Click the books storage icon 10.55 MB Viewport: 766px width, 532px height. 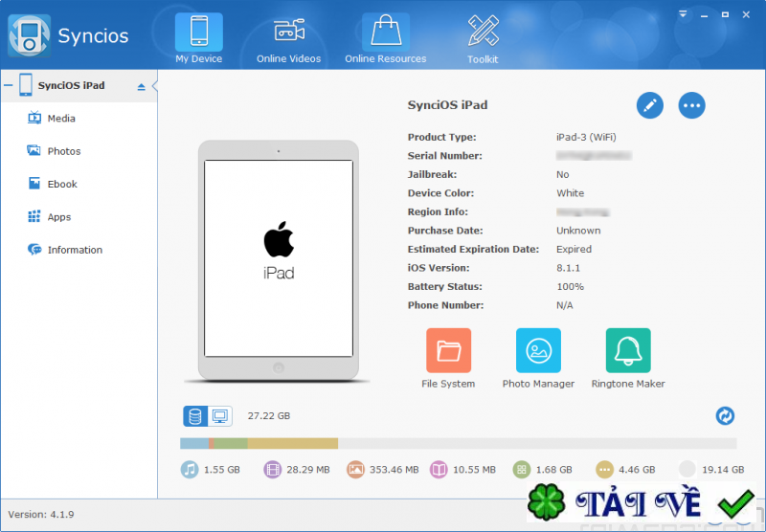click(439, 470)
